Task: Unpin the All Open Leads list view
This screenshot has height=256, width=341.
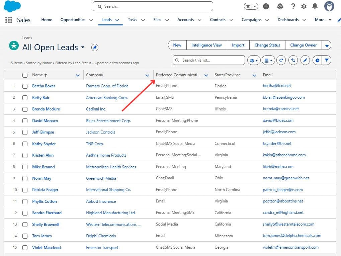Action: (95, 48)
